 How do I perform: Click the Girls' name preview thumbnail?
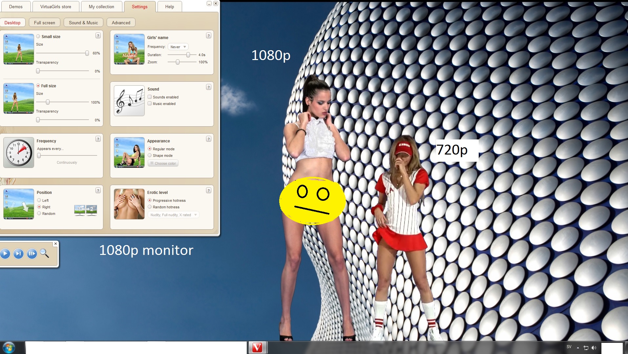point(129,49)
